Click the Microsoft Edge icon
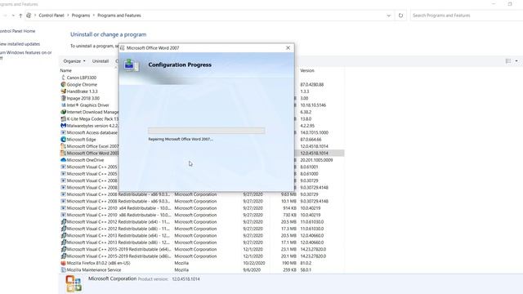 (64, 140)
